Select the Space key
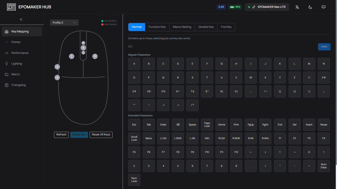Viewport: 337px width, 189px height. click(192, 125)
